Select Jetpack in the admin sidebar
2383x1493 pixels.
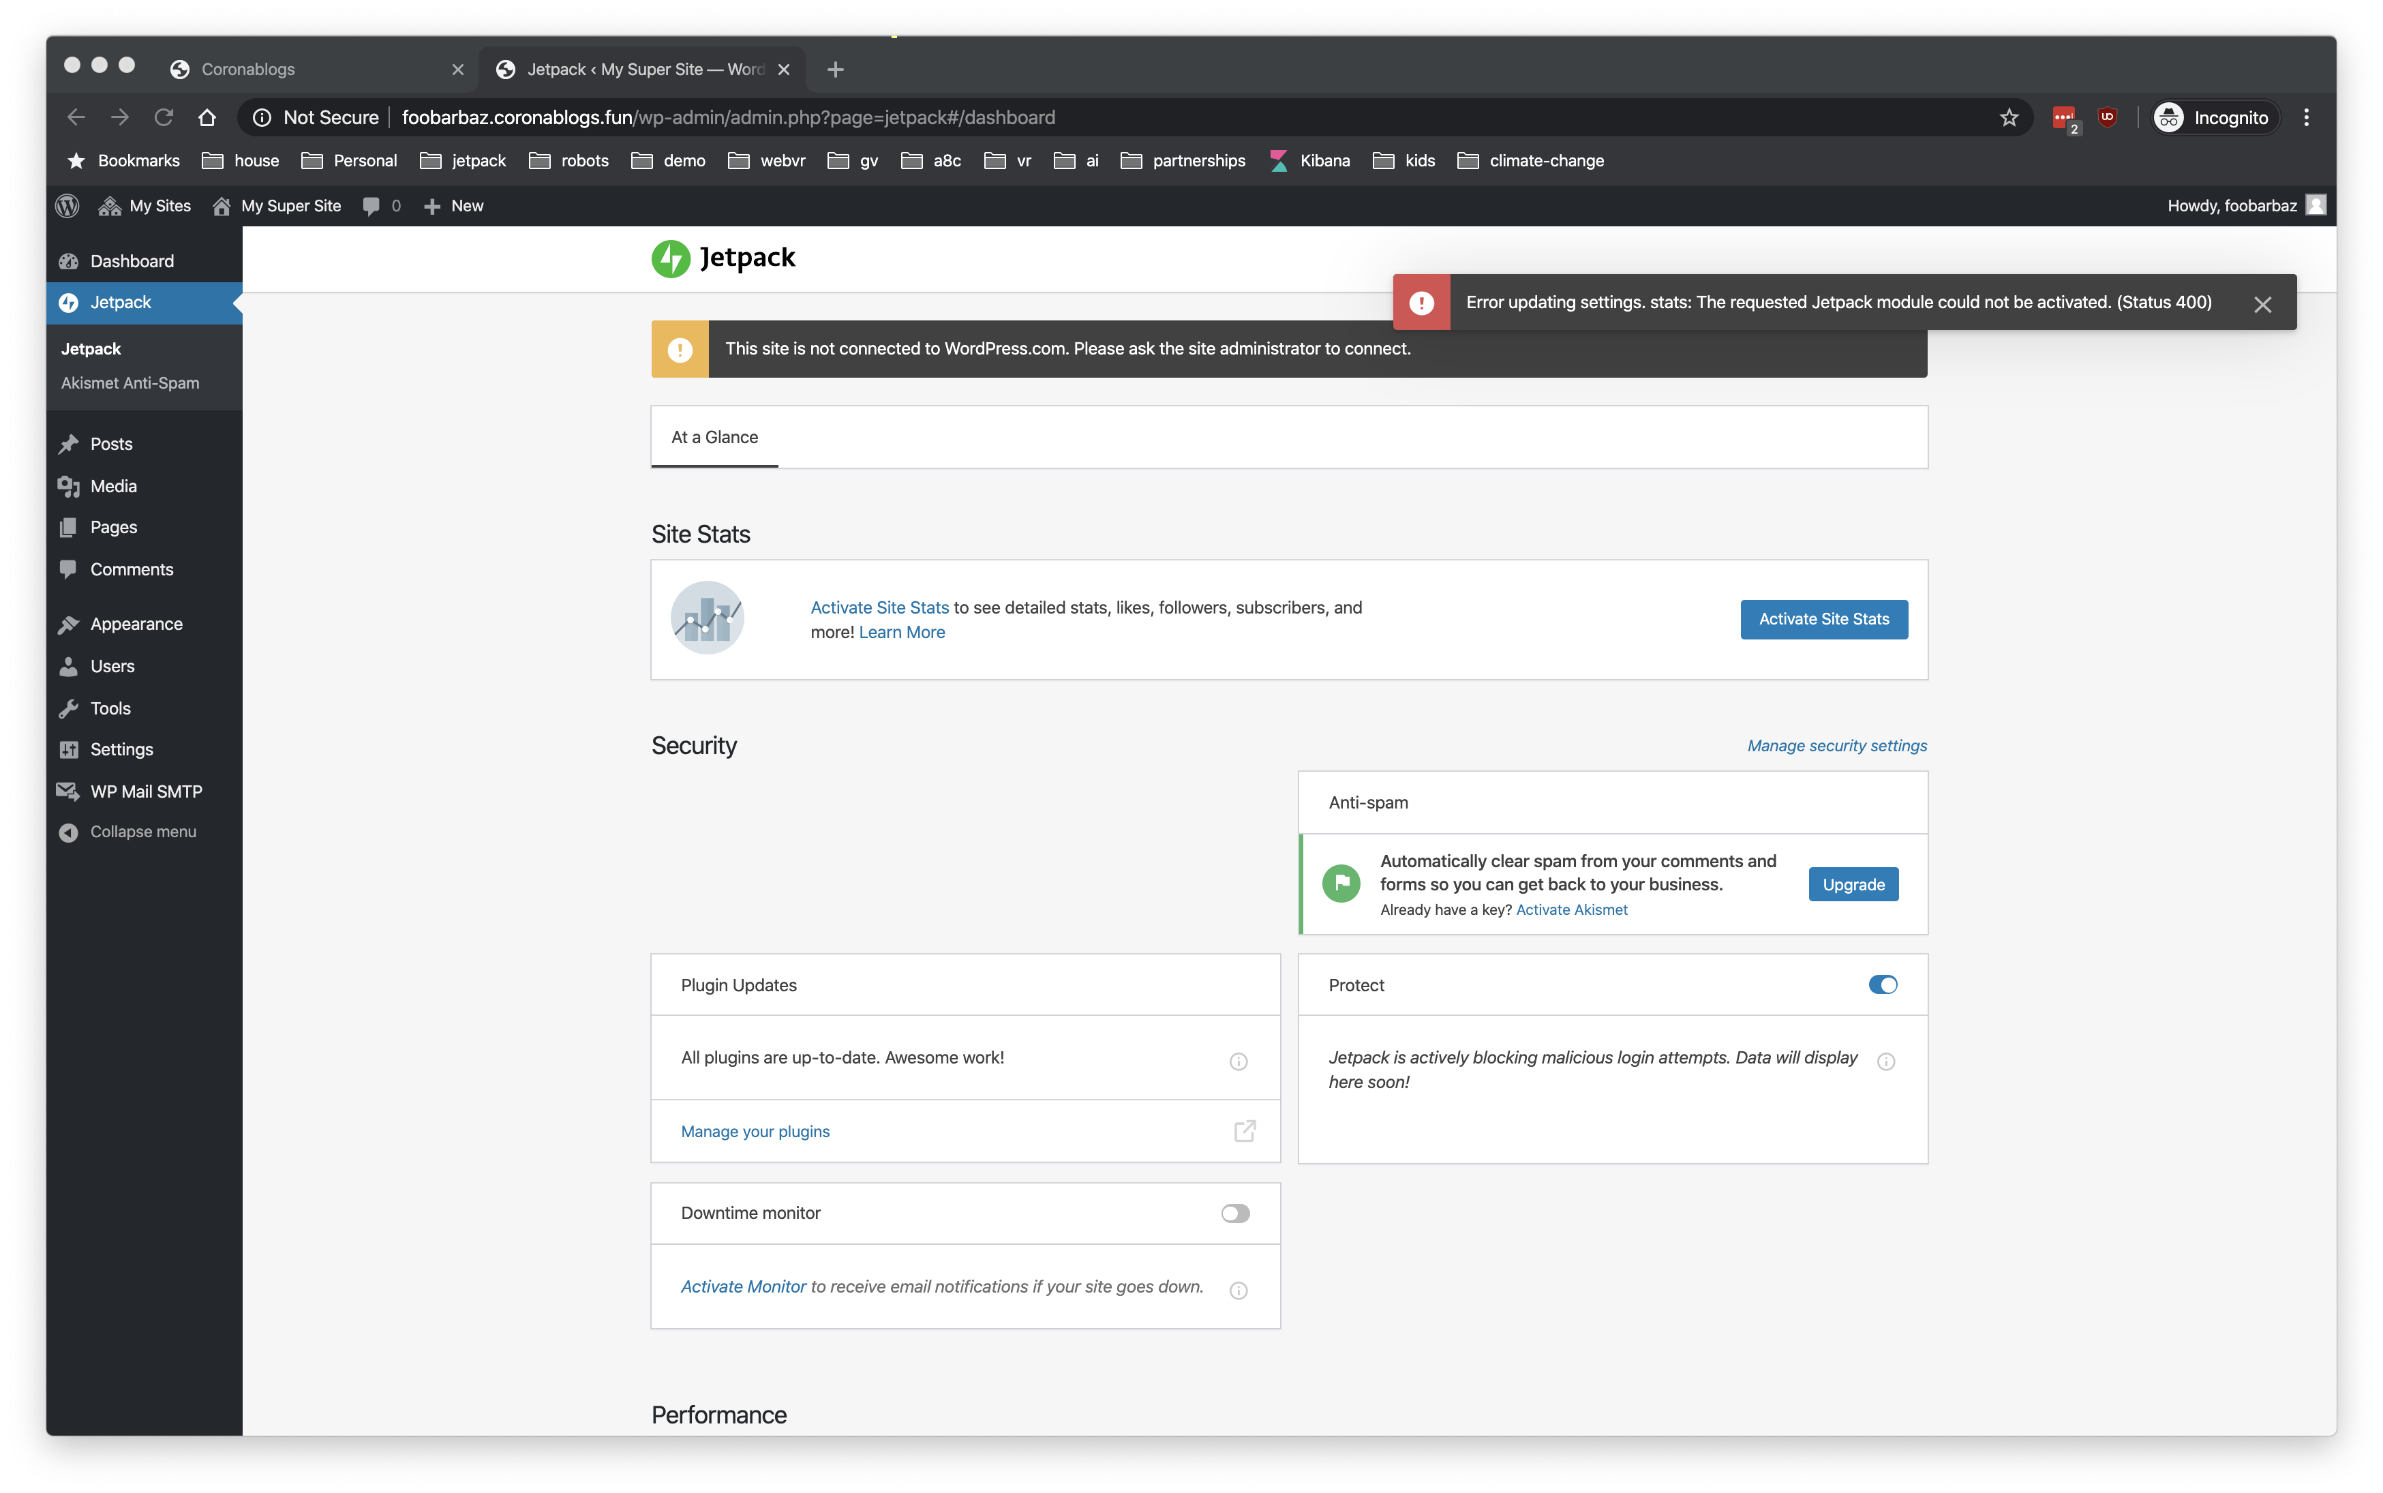[144, 302]
